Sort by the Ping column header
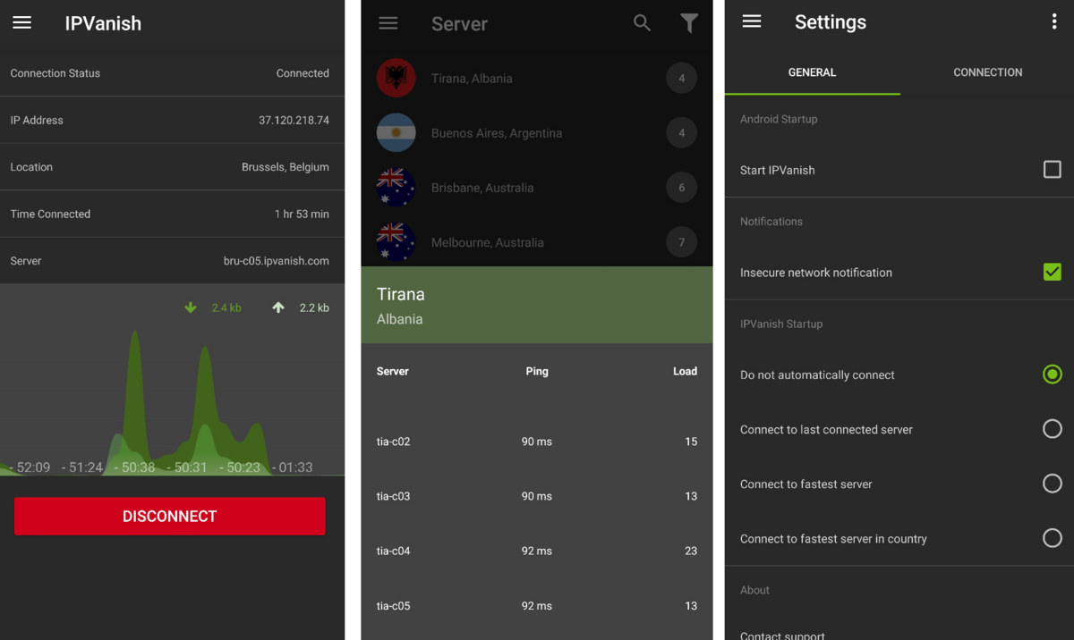 coord(537,371)
